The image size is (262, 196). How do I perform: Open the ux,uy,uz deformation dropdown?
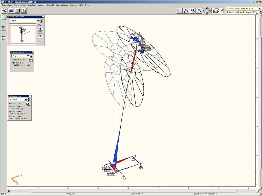pyautogui.click(x=25, y=100)
